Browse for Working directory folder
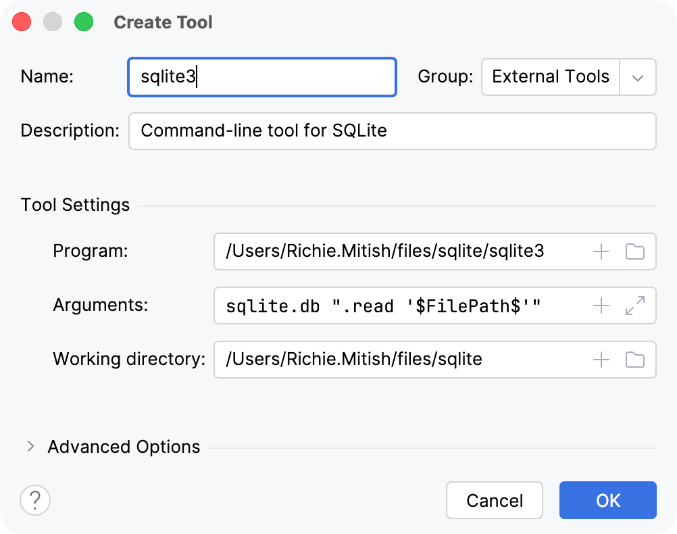This screenshot has height=534, width=677. pyautogui.click(x=634, y=360)
